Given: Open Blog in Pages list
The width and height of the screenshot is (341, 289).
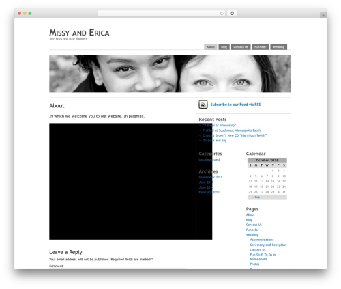Looking at the screenshot, I should point(249,220).
